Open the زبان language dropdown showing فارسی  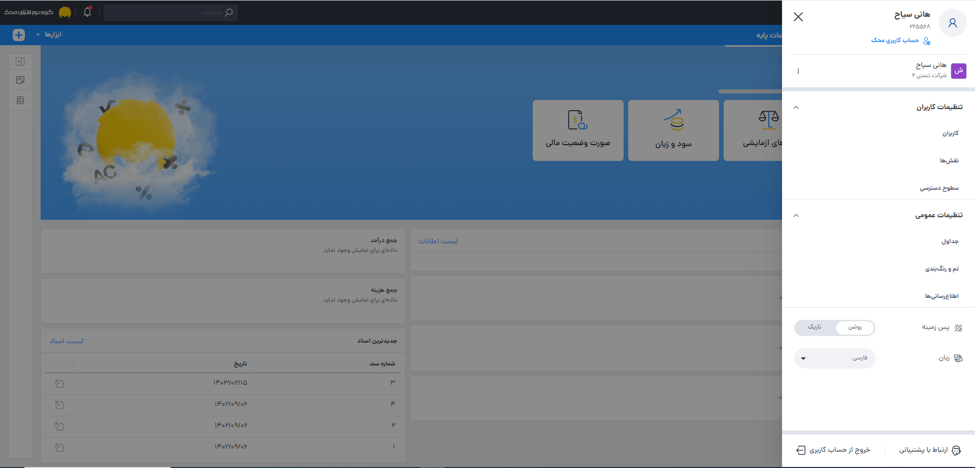coord(835,358)
